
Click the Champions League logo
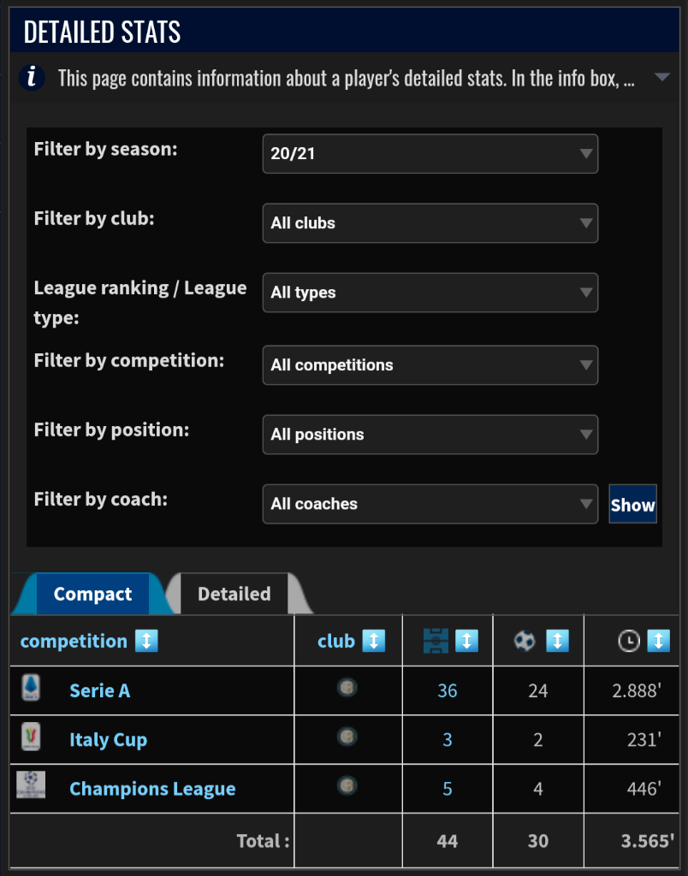click(x=31, y=786)
